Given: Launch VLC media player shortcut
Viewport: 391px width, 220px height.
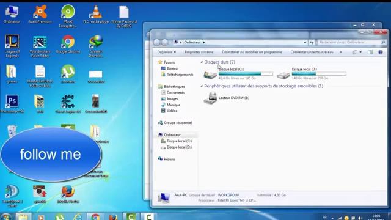Looking at the screenshot, I should pyautogui.click(x=96, y=15).
